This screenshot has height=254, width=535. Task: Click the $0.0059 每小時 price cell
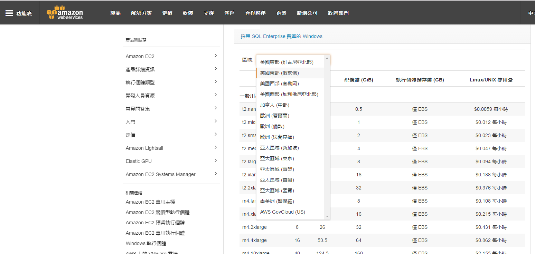pyautogui.click(x=491, y=109)
